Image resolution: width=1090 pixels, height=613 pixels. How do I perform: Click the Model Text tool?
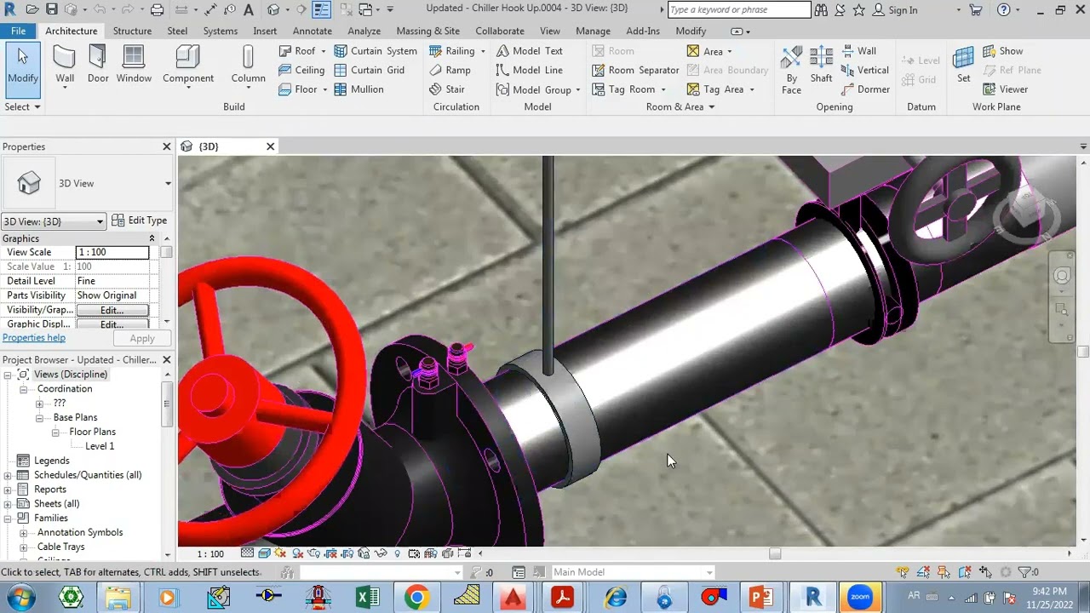tap(529, 51)
